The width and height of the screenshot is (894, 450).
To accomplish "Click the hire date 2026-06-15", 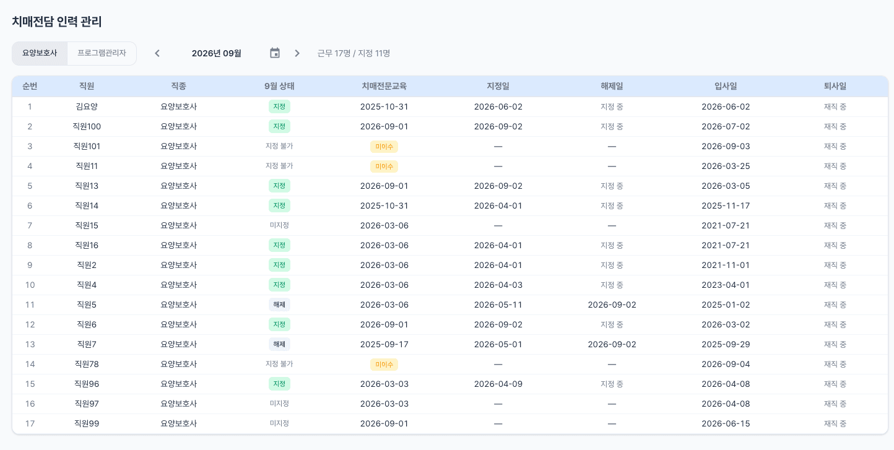I will [x=726, y=423].
